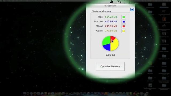Click the green Free memory color swatch
171x96 pixels.
pos(123,17)
